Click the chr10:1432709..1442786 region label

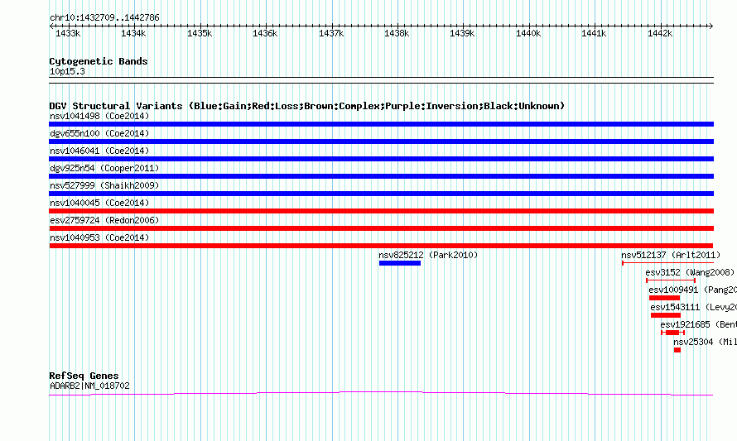tap(104, 17)
